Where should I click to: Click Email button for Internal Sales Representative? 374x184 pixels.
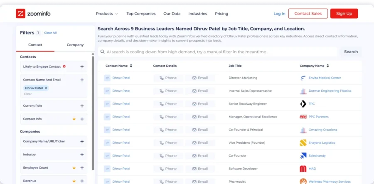200,91
